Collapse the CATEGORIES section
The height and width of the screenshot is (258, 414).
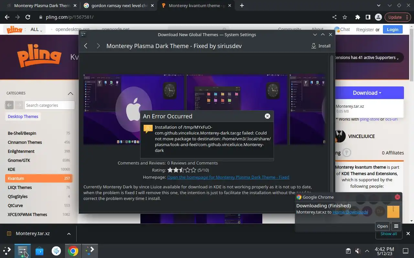[71, 94]
